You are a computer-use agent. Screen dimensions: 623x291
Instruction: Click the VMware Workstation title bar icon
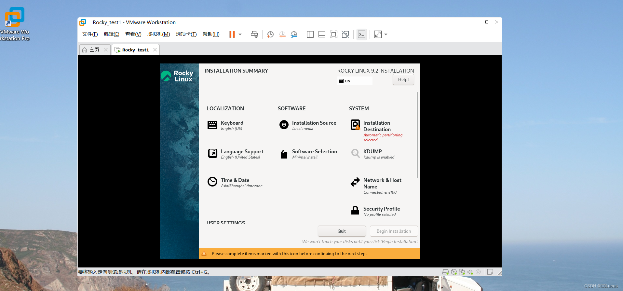pyautogui.click(x=83, y=22)
